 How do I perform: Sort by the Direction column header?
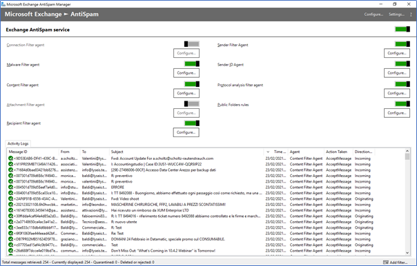coord(364,152)
